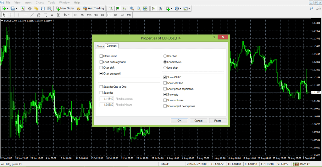
Task: Select the text tool A
Action: tap(52, 15)
